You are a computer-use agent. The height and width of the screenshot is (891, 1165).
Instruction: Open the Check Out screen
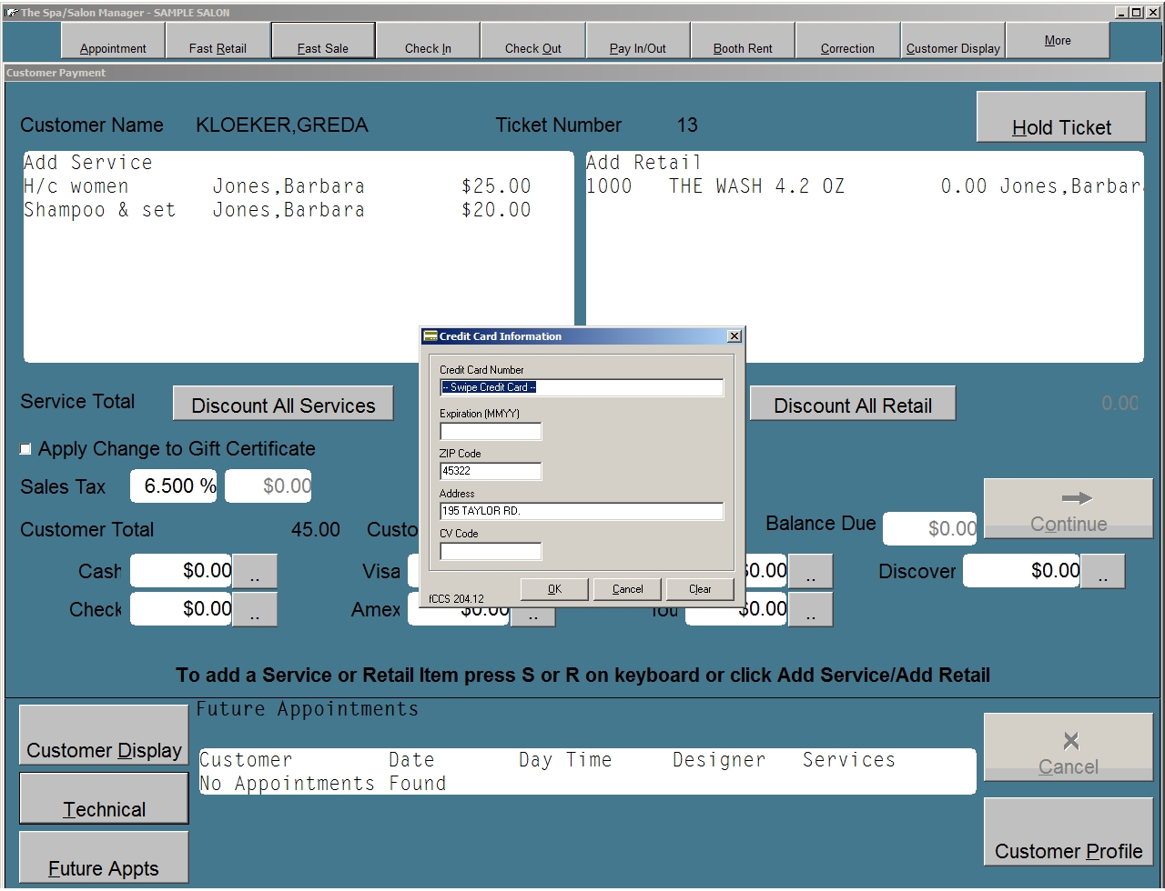pyautogui.click(x=532, y=41)
